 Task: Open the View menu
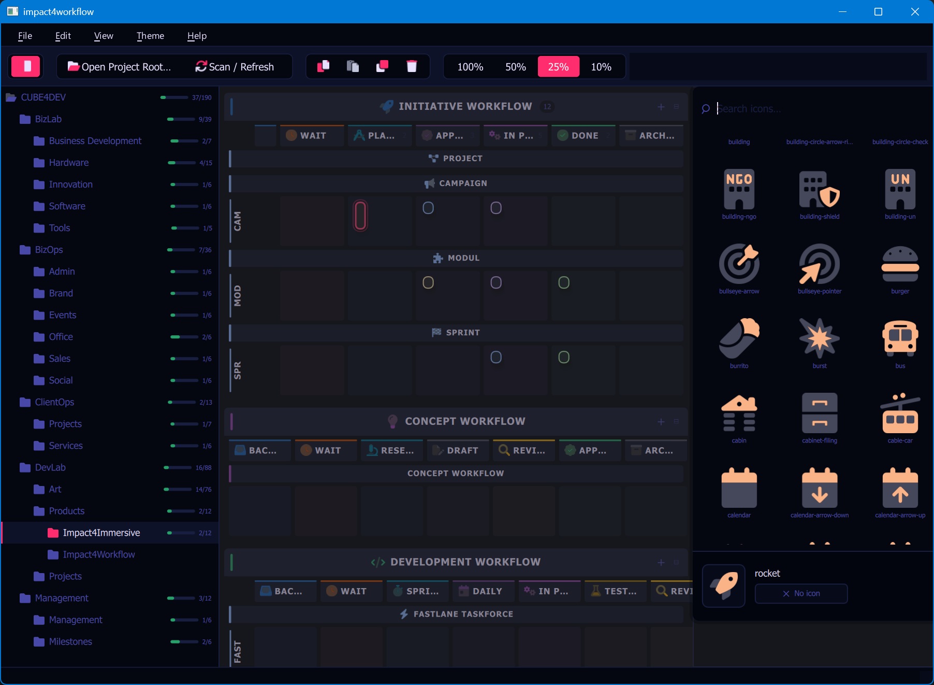point(104,36)
